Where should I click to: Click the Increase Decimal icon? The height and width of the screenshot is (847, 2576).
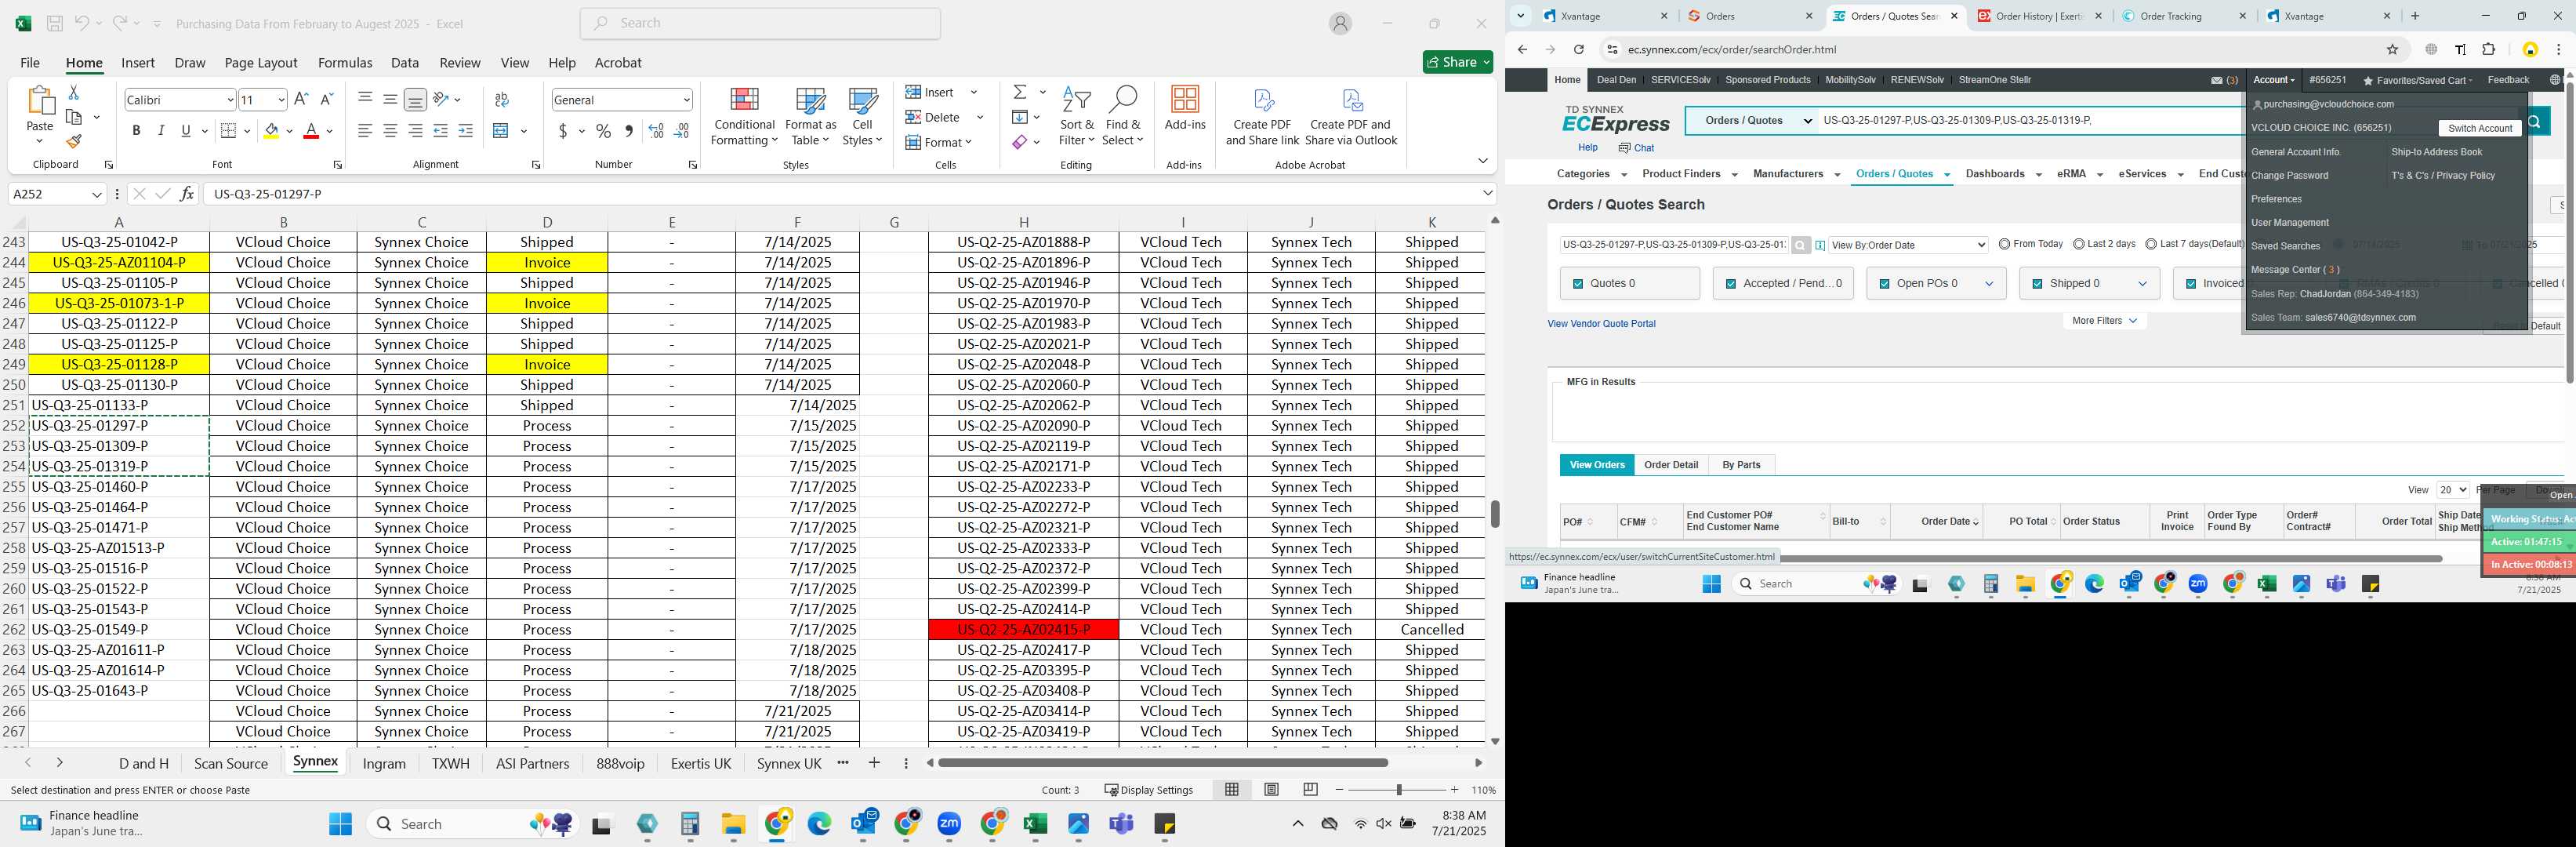tap(656, 131)
